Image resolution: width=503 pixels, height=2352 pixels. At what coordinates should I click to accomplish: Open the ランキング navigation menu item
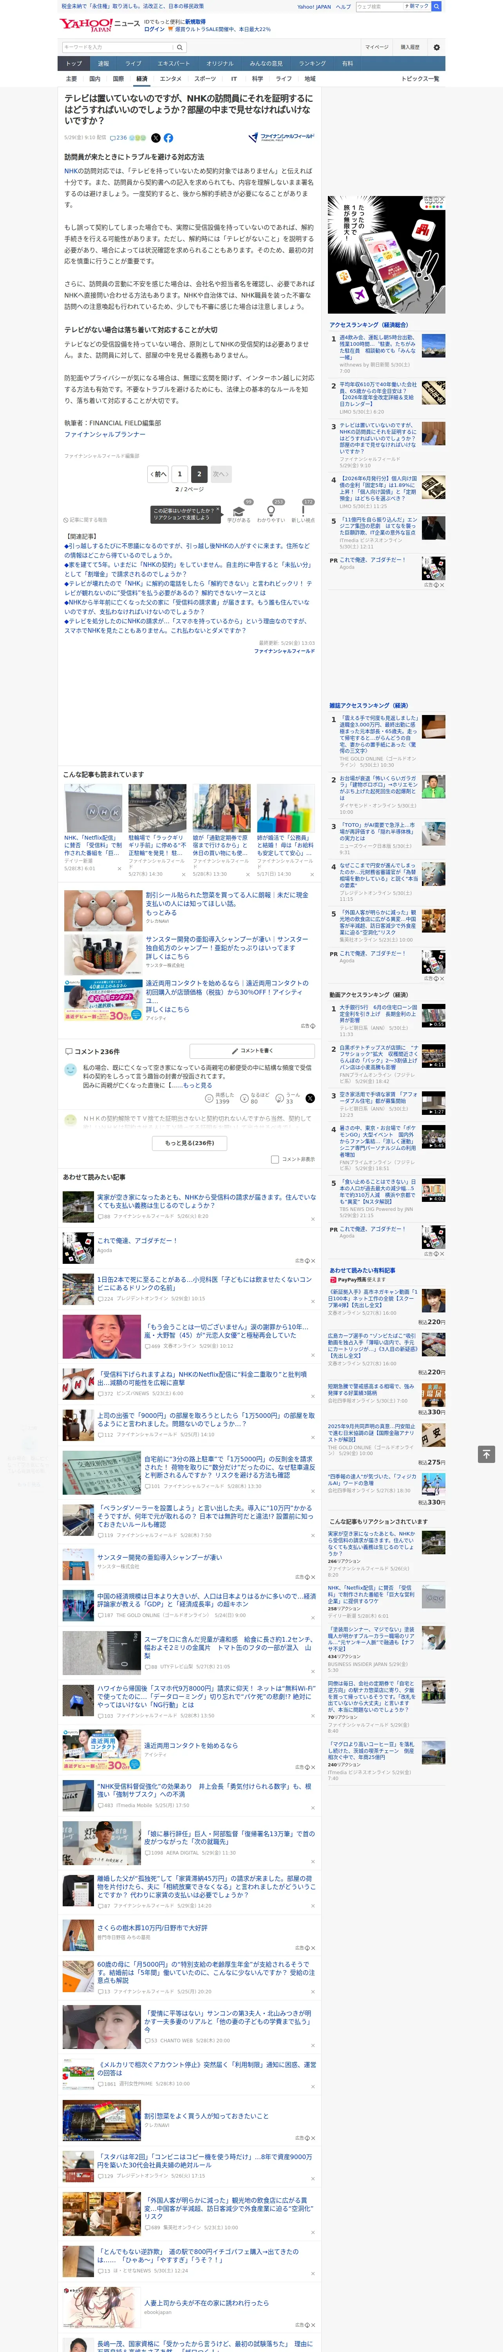click(312, 63)
